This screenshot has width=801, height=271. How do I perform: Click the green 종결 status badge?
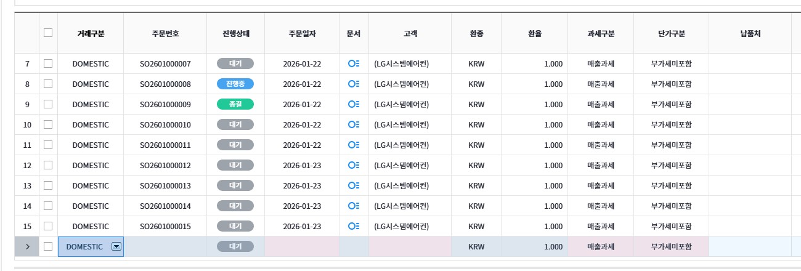pyautogui.click(x=235, y=104)
